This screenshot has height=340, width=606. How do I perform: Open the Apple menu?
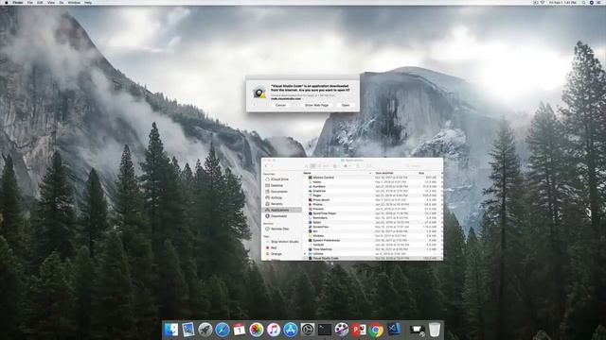[x=6, y=2]
